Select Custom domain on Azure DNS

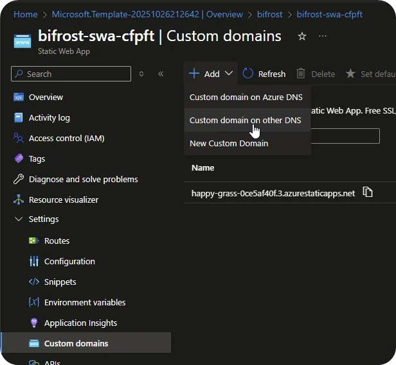point(246,98)
